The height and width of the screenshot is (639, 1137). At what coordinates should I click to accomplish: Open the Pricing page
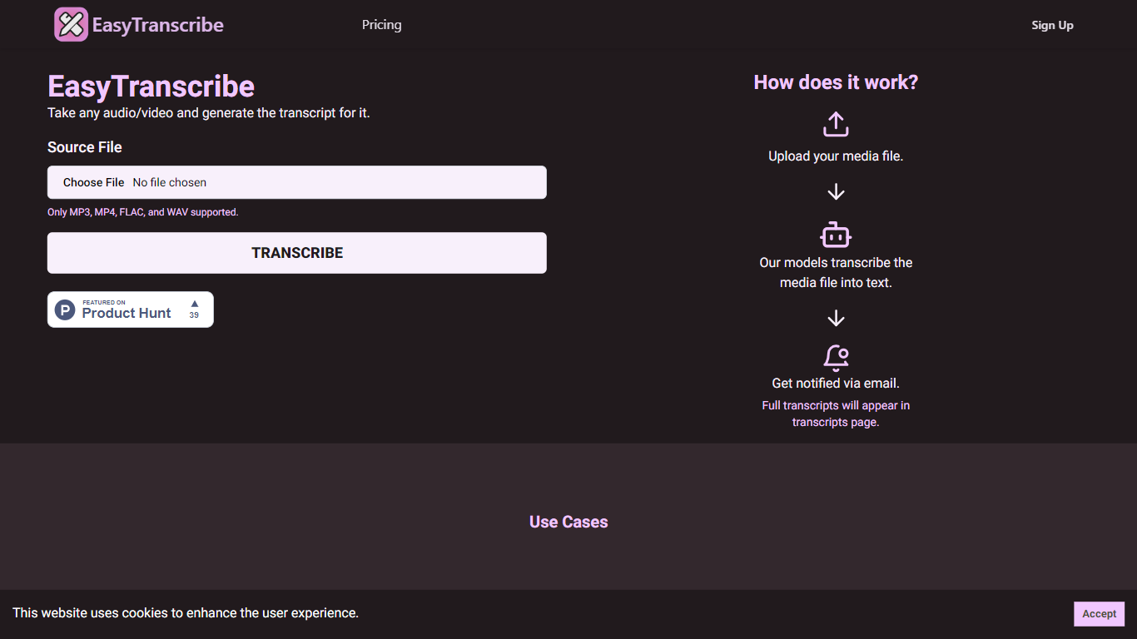click(382, 25)
